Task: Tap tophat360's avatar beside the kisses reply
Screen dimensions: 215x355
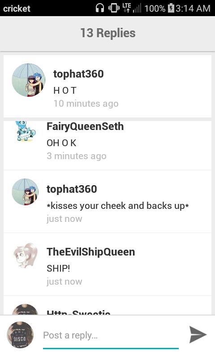Action: click(x=25, y=192)
